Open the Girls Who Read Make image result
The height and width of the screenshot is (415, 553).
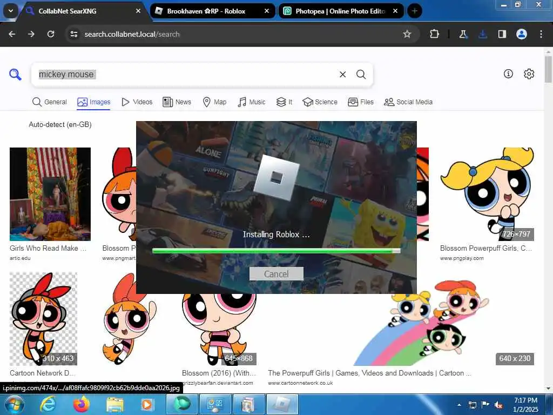(x=50, y=194)
